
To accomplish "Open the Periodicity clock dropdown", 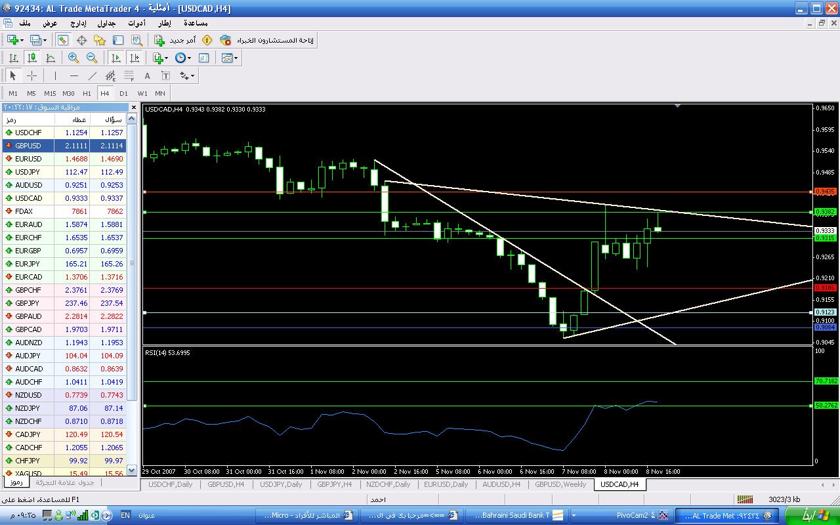I will point(183,58).
